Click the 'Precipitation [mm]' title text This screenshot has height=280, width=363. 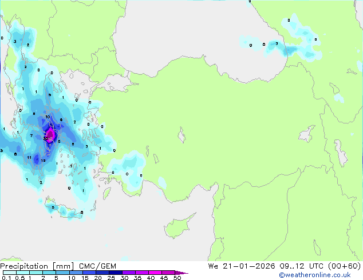37,266
